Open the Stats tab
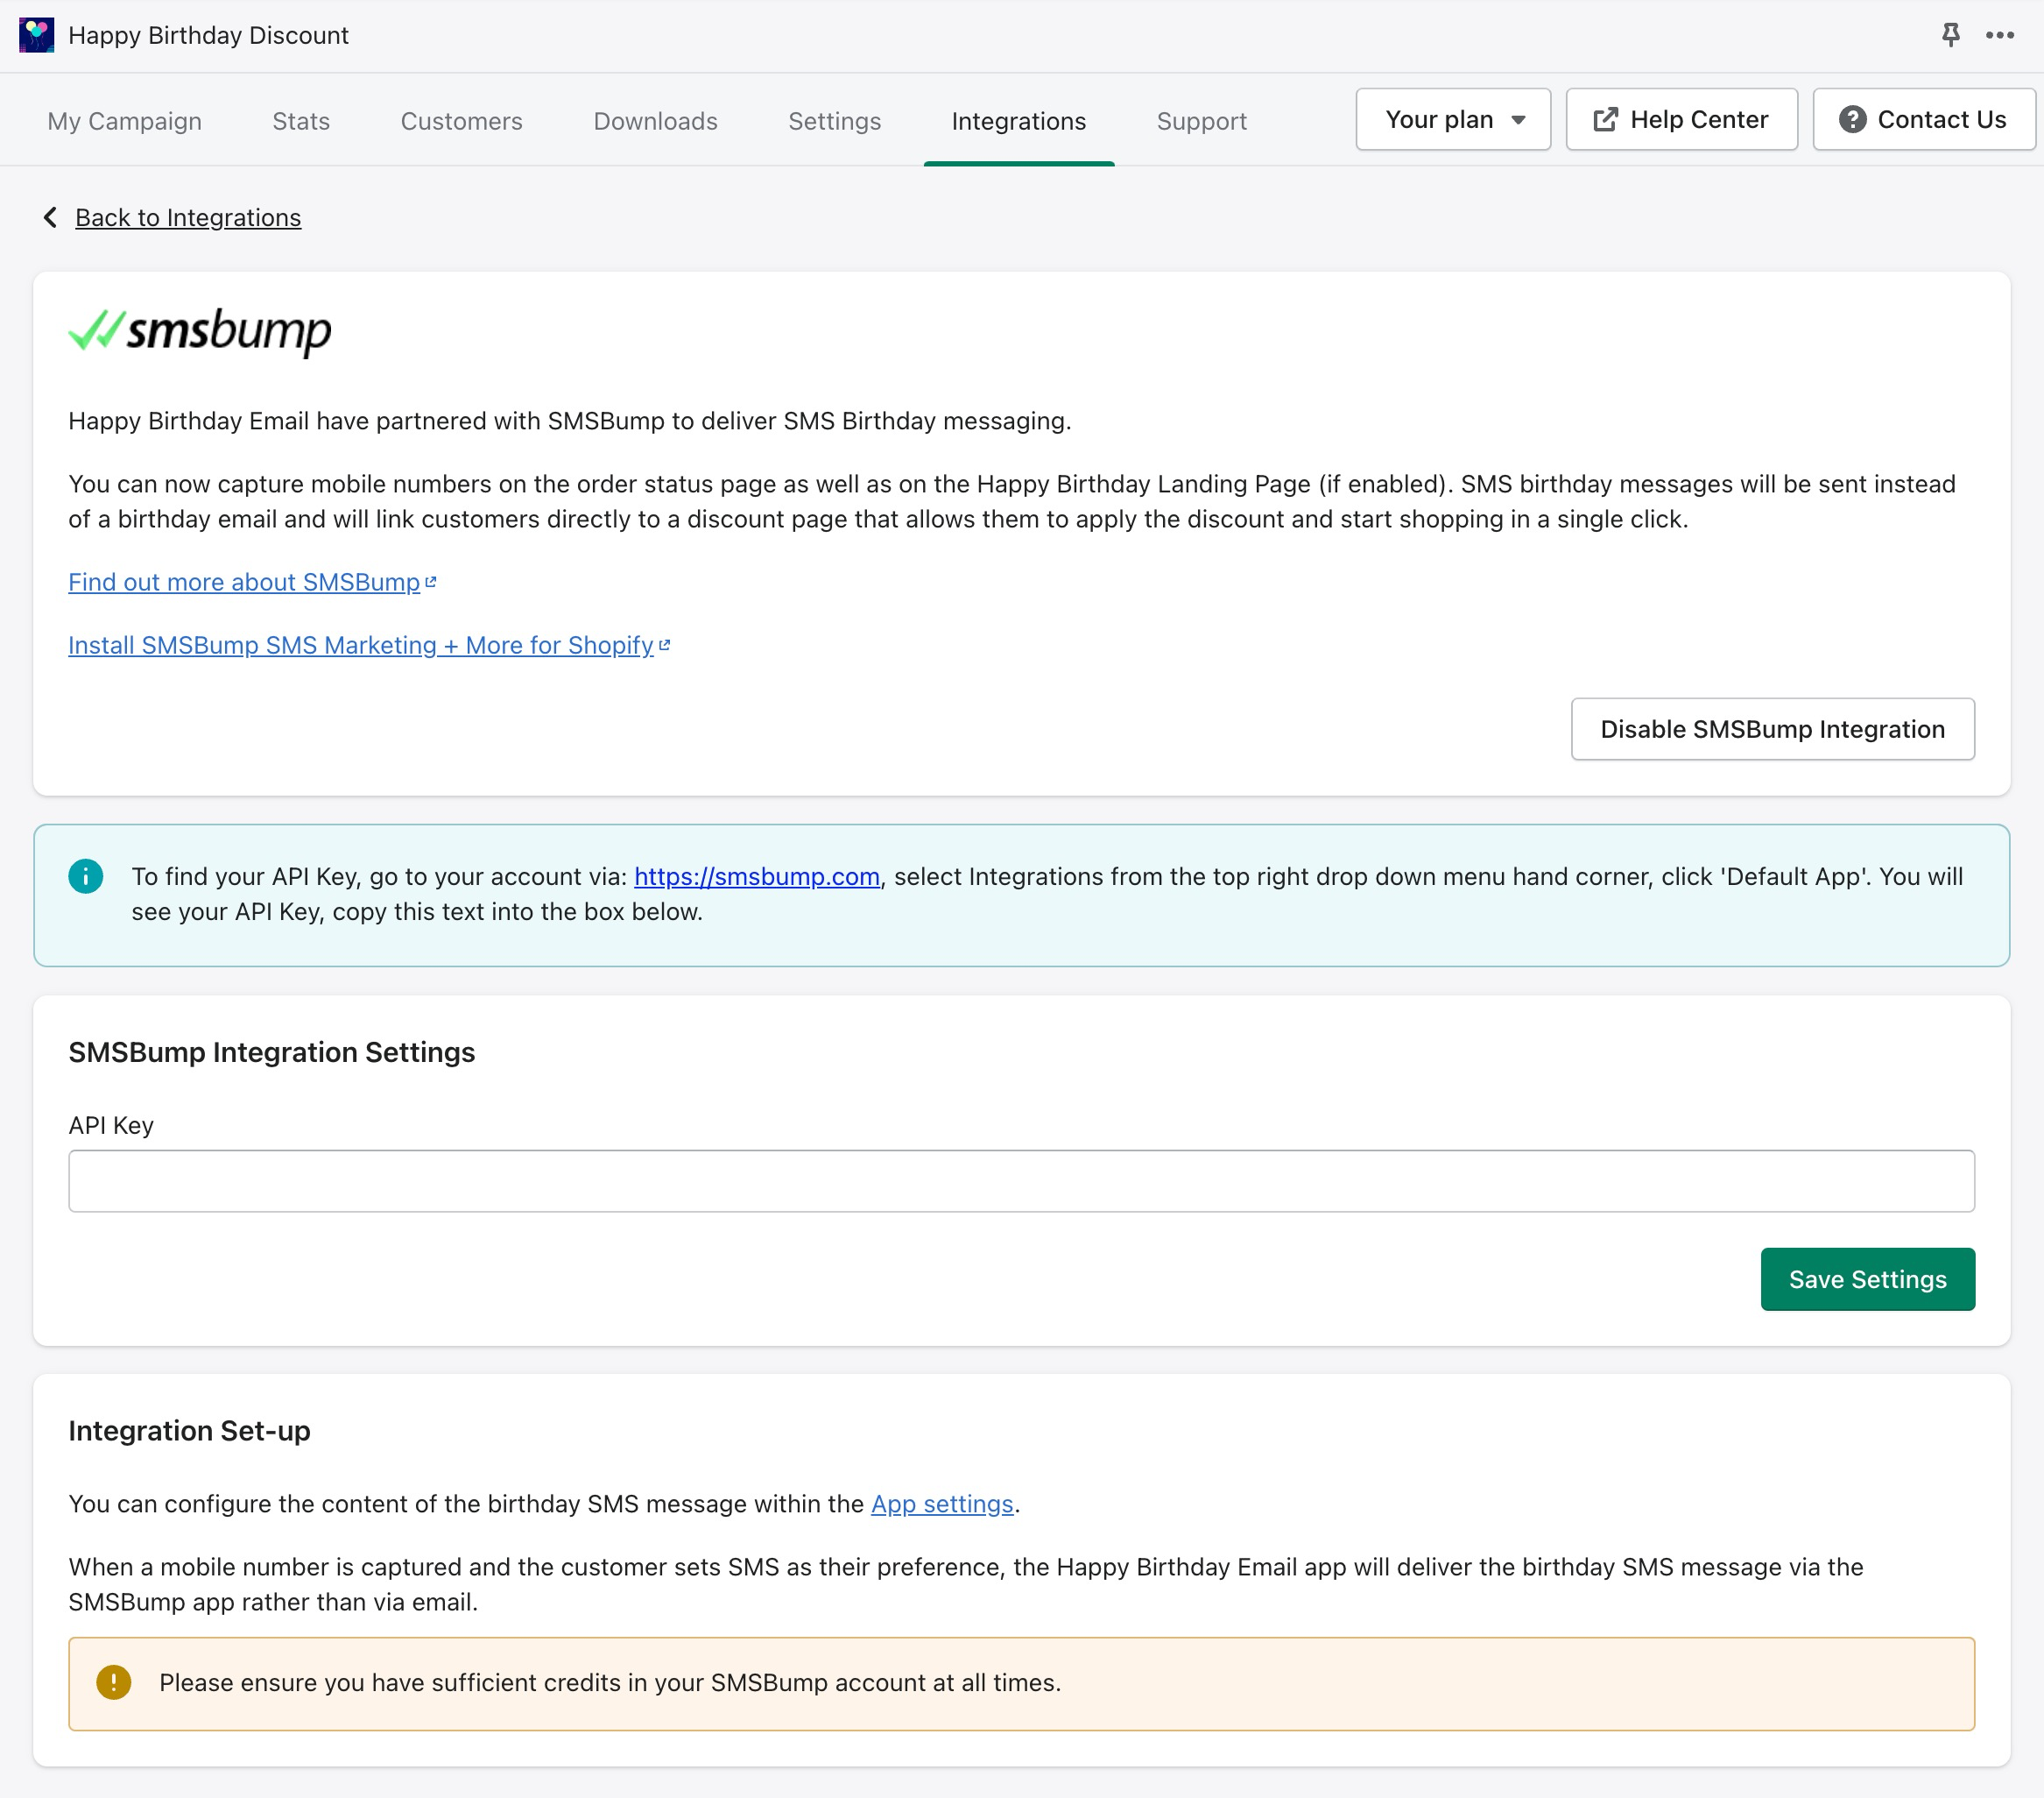Viewport: 2044px width, 1798px height. click(301, 121)
